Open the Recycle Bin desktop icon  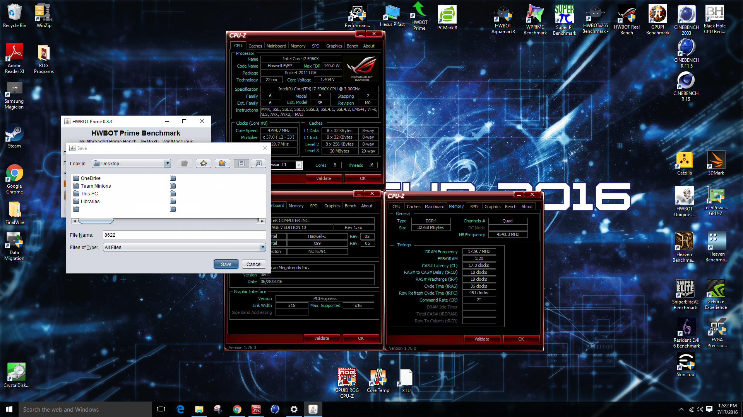click(x=15, y=16)
